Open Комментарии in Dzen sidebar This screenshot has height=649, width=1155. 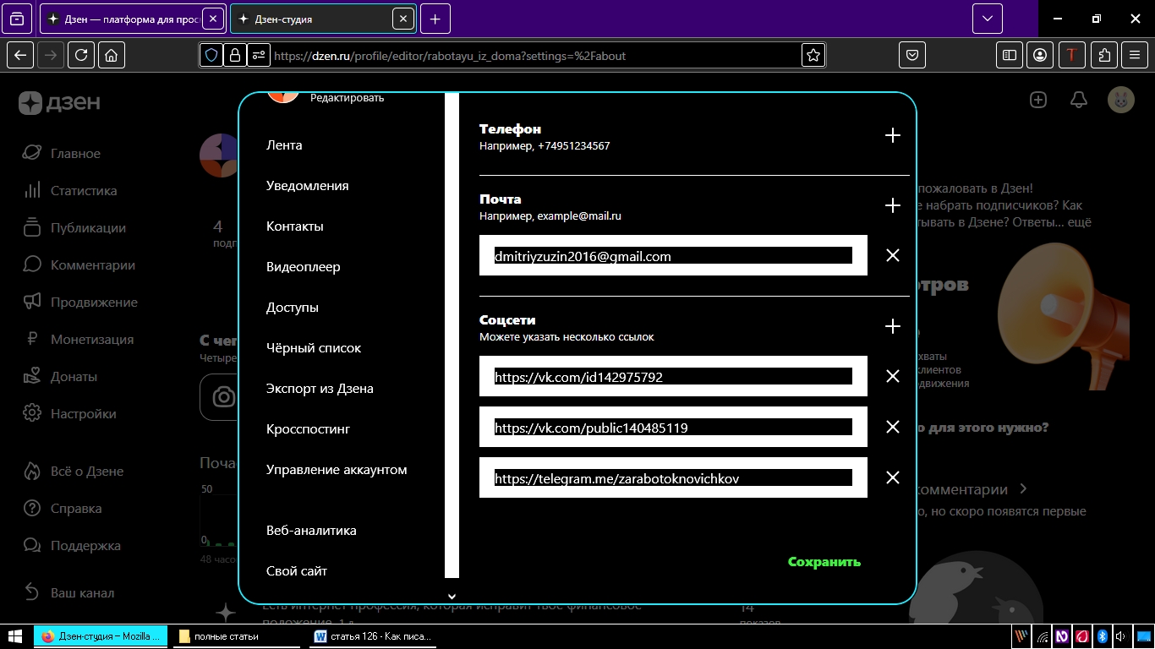point(79,265)
